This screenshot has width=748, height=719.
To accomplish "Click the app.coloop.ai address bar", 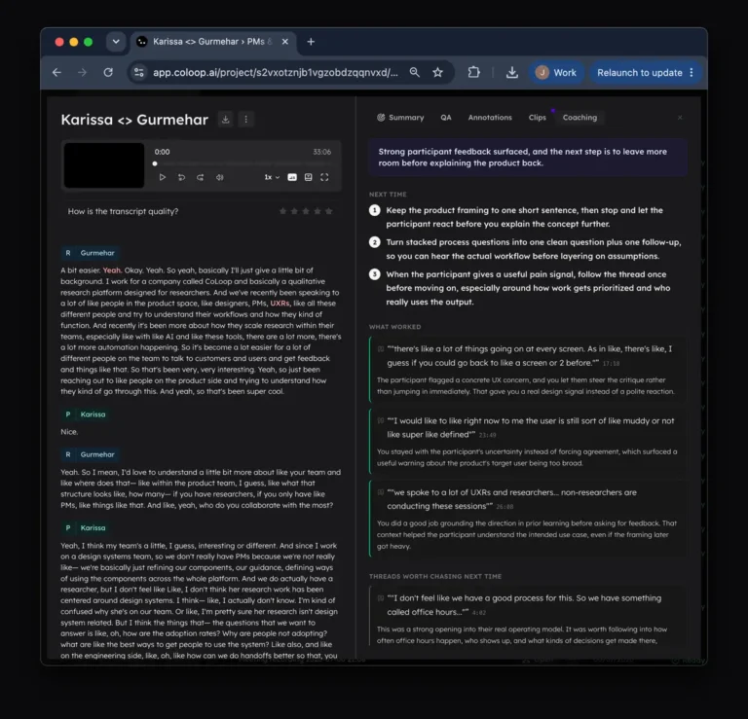I will click(276, 72).
